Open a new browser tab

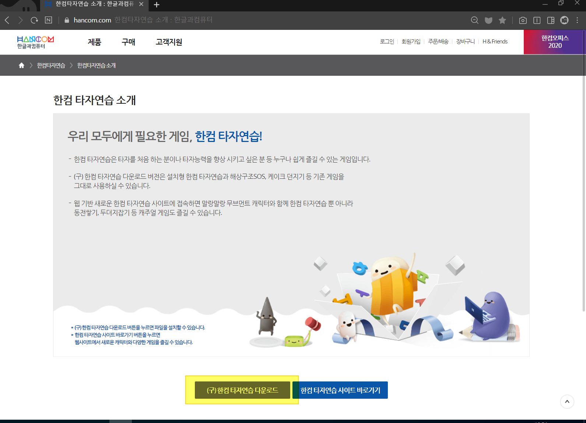157,5
